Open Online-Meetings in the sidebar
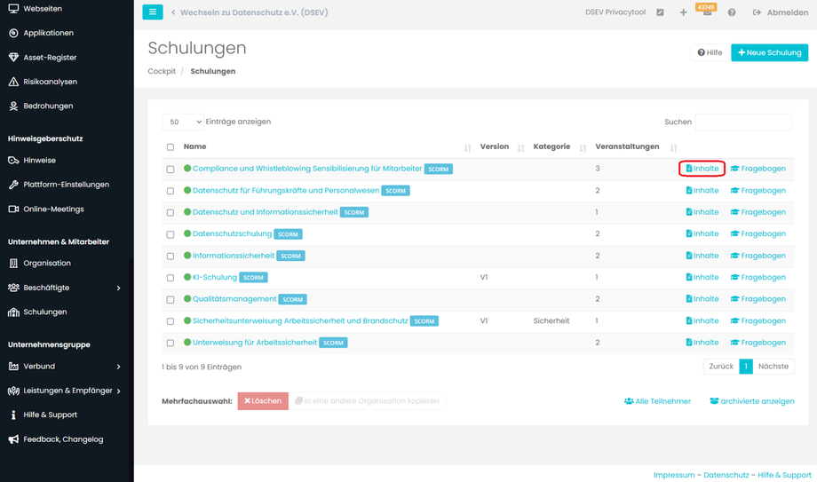The image size is (817, 482). (x=53, y=209)
